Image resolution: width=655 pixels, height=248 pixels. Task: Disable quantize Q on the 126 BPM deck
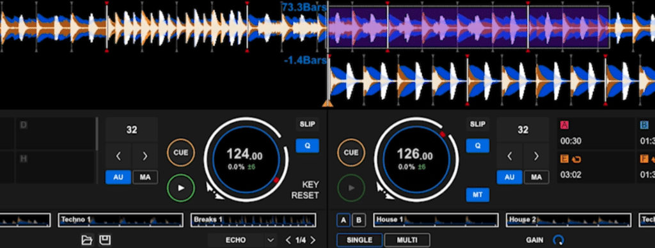click(477, 146)
